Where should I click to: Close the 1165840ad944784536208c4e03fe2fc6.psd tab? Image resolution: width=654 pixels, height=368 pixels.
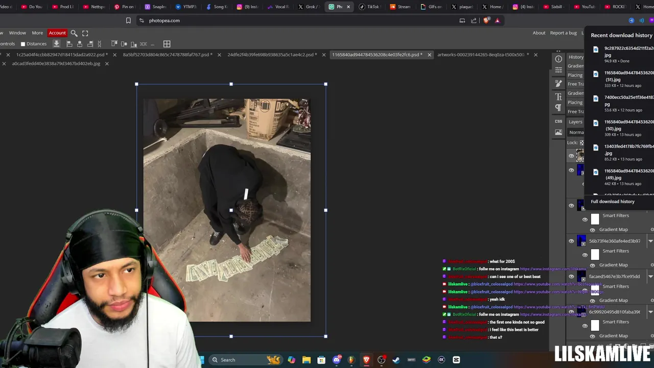429,55
